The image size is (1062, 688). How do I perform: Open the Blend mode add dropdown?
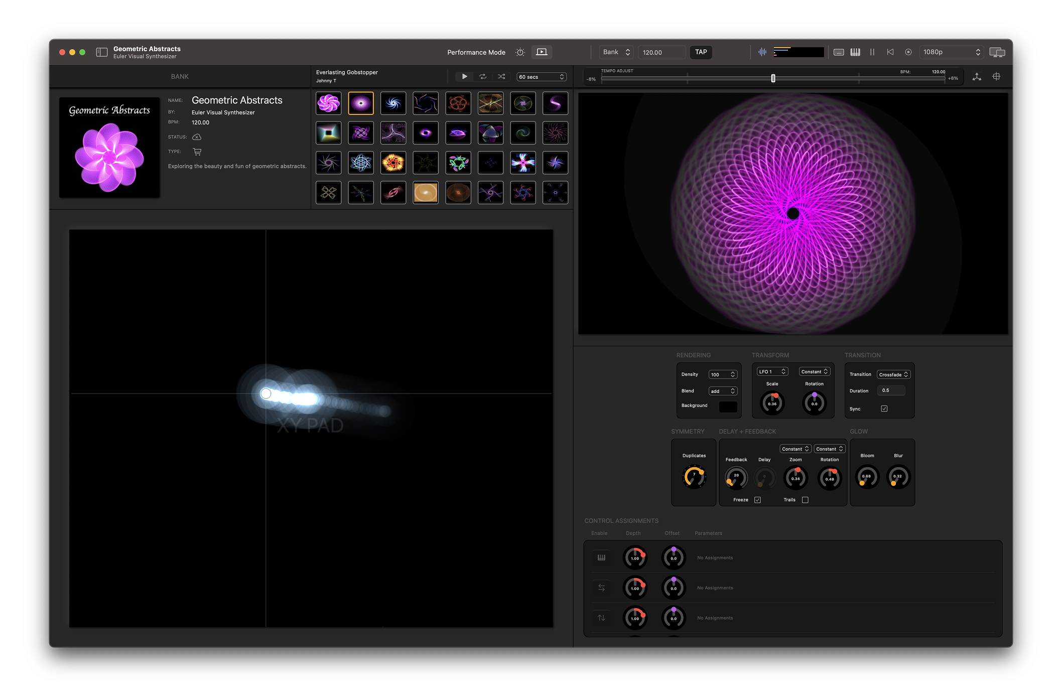click(723, 391)
